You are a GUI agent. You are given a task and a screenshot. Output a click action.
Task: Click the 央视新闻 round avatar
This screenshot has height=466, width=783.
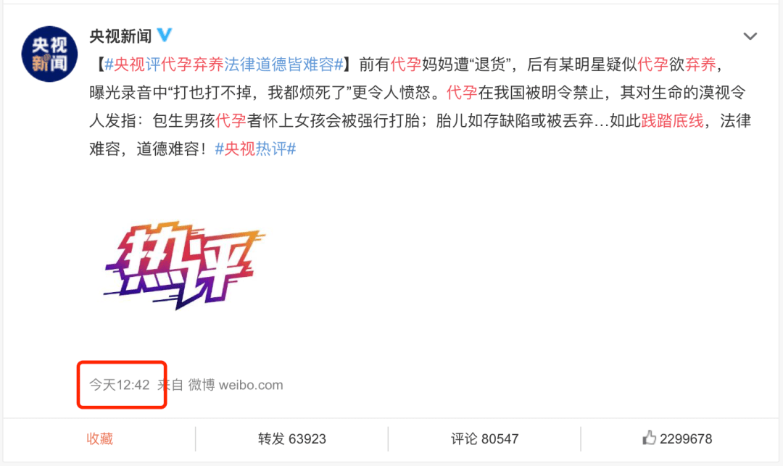click(x=49, y=54)
